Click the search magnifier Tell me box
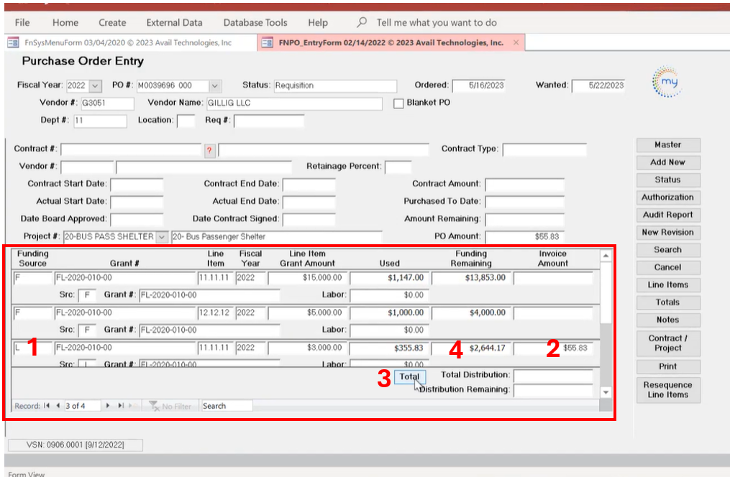This screenshot has width=730, height=477. (362, 22)
